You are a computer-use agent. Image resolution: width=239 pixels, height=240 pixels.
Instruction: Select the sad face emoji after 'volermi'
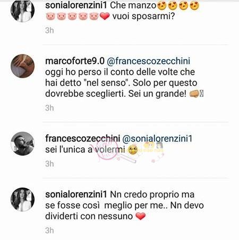(133, 150)
